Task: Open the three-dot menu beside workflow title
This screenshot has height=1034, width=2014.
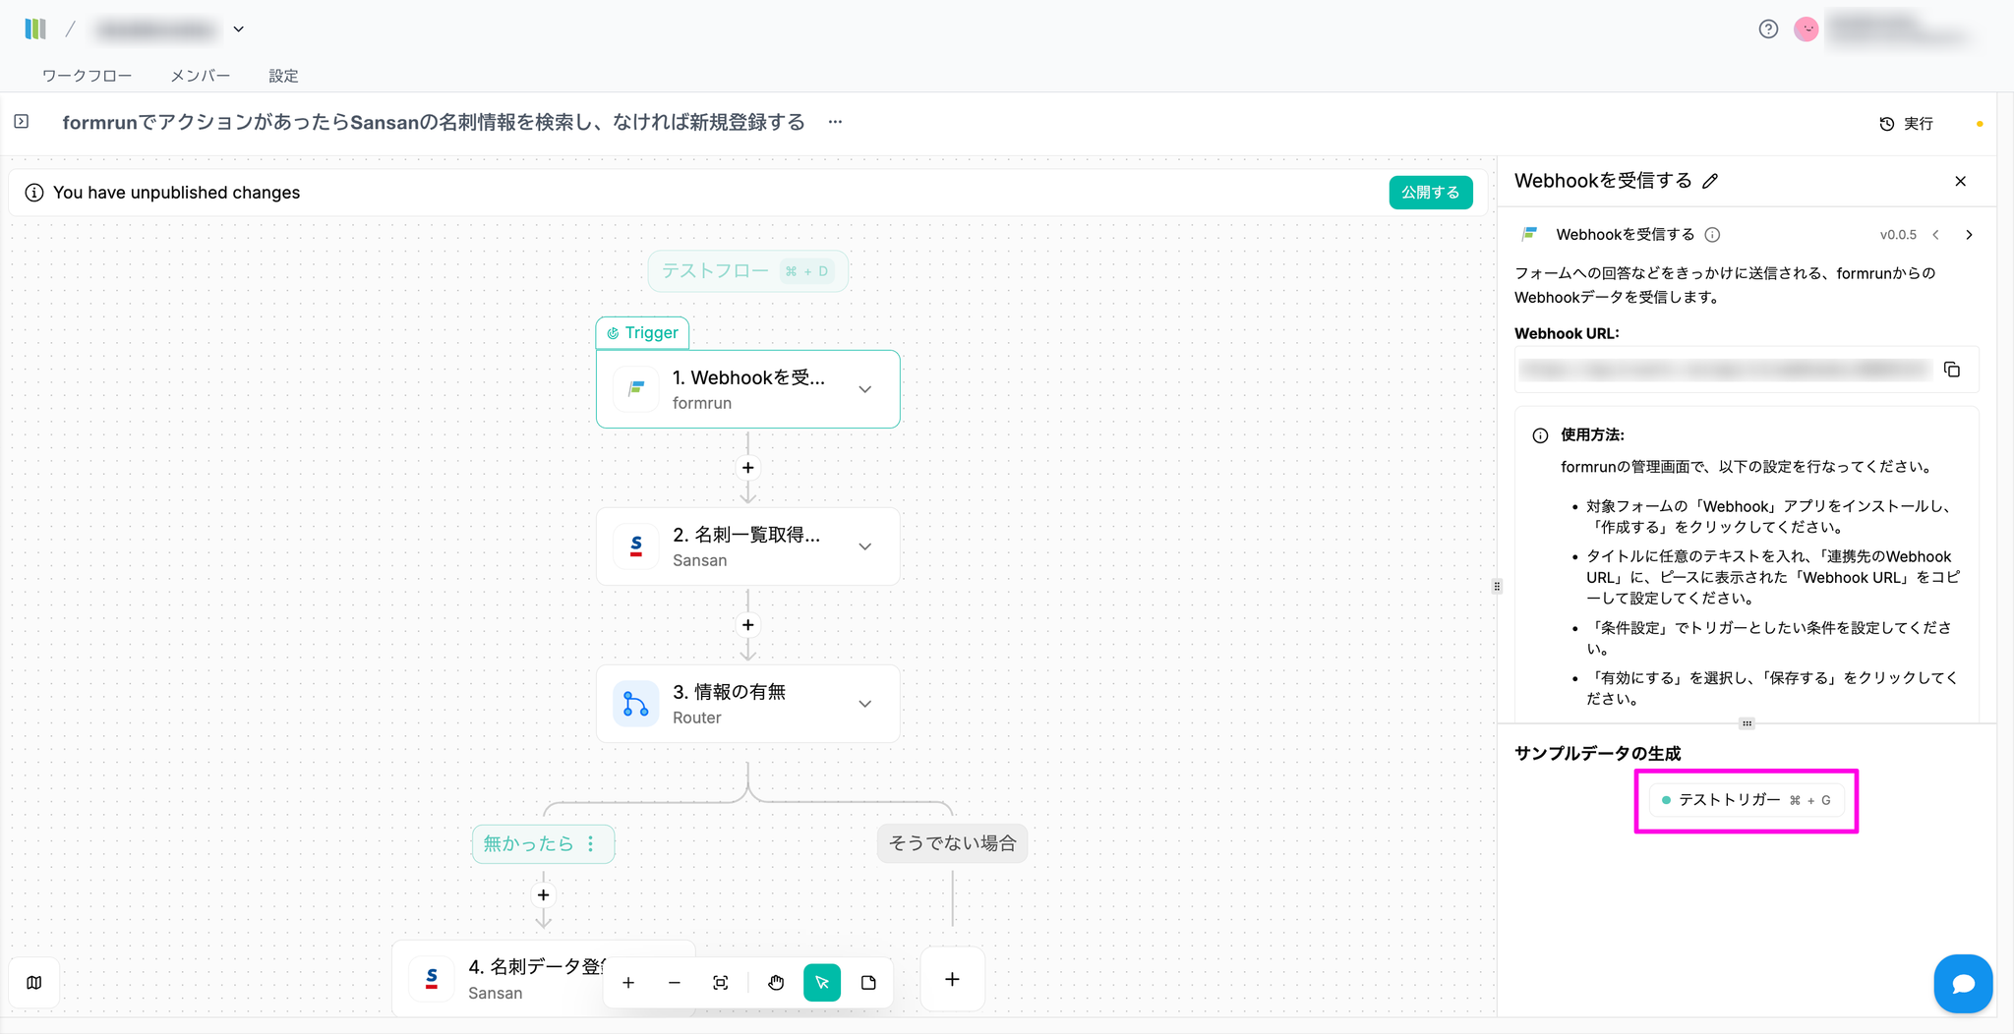Action: pyautogui.click(x=835, y=122)
